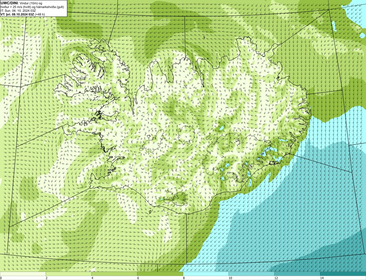The width and height of the screenshot is (366, 280).
Task: Click the 6–8 m/s darker green legend segment
Action: [x=160, y=274]
